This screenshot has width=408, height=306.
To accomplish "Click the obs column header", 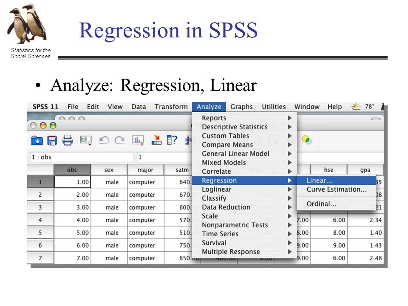I will point(72,170).
